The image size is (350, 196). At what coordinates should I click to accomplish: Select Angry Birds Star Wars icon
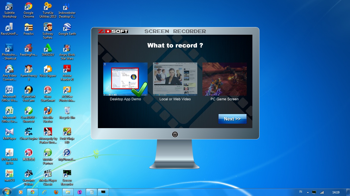[x=67, y=52]
